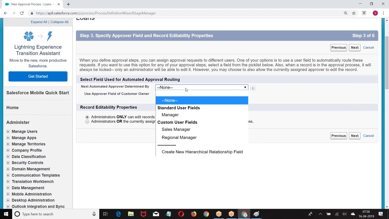Open Data Management in the sidebar
The height and width of the screenshot is (219, 389).
[28, 188]
